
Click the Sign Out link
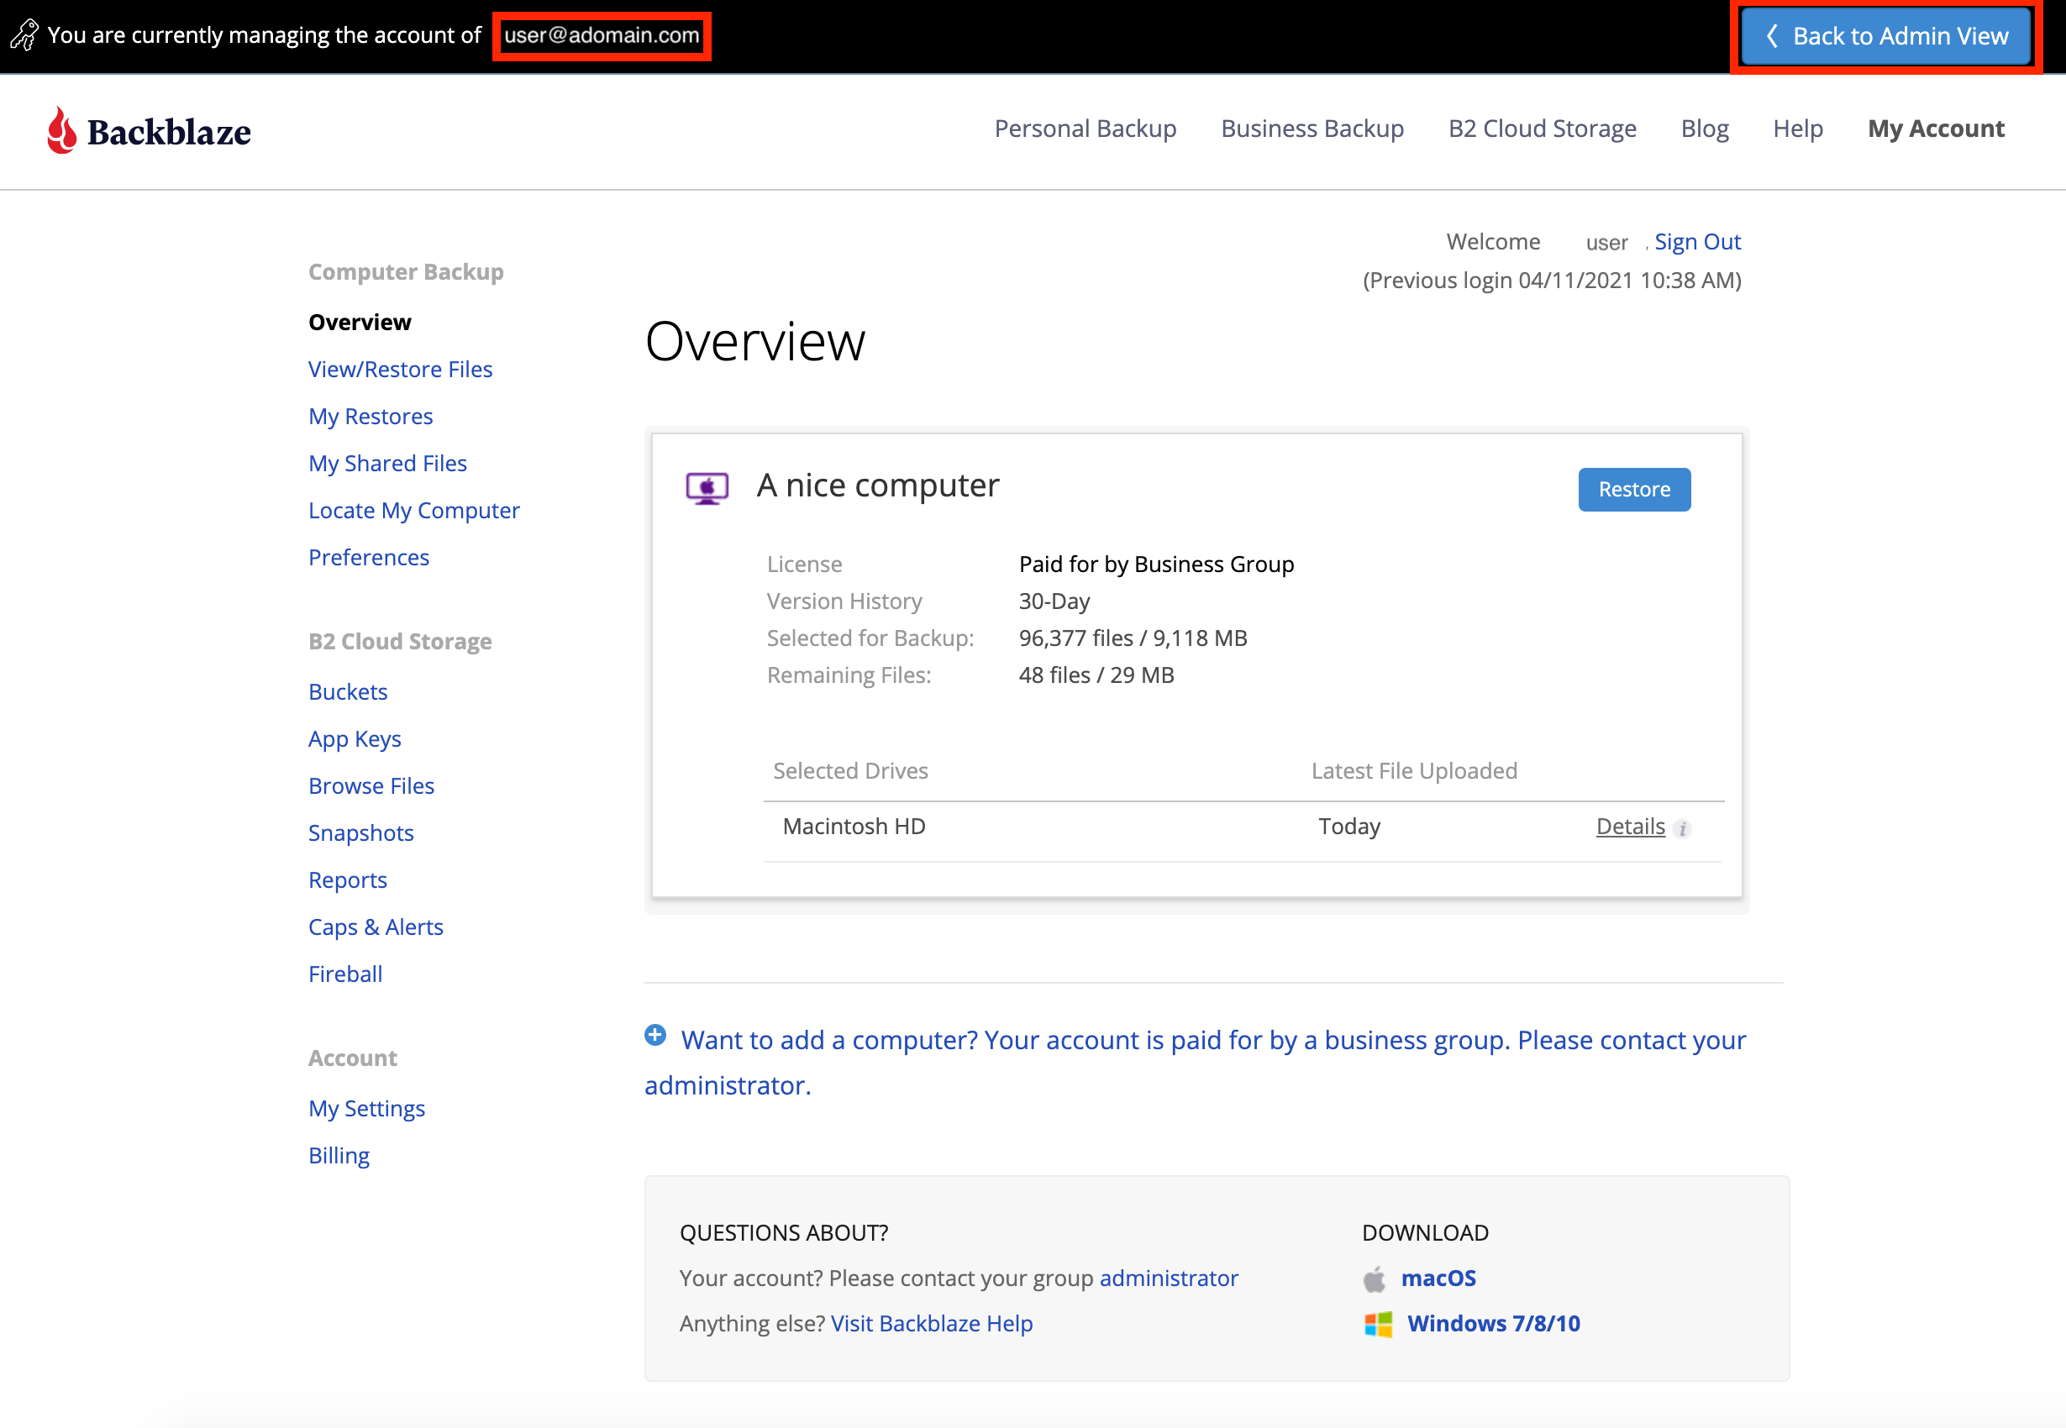pos(1697,242)
